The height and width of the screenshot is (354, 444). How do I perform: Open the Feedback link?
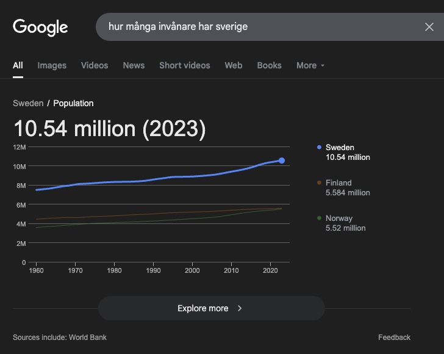pos(394,338)
